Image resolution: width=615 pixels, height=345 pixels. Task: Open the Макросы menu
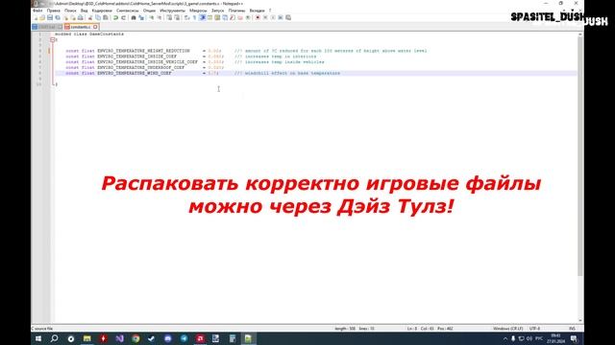198,11
